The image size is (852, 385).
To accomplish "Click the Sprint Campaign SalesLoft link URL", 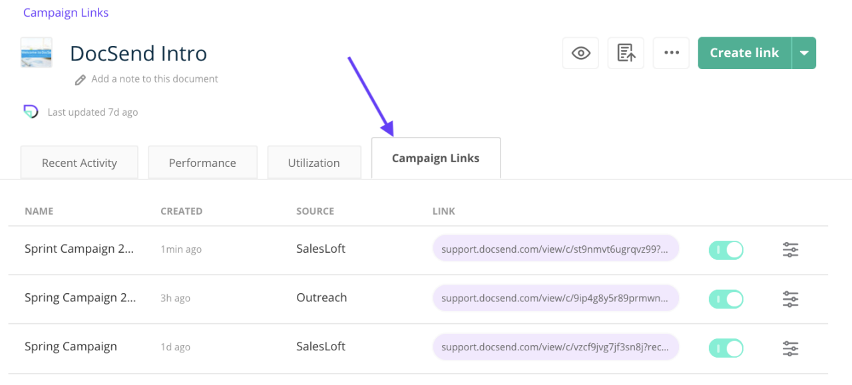I will 555,250.
